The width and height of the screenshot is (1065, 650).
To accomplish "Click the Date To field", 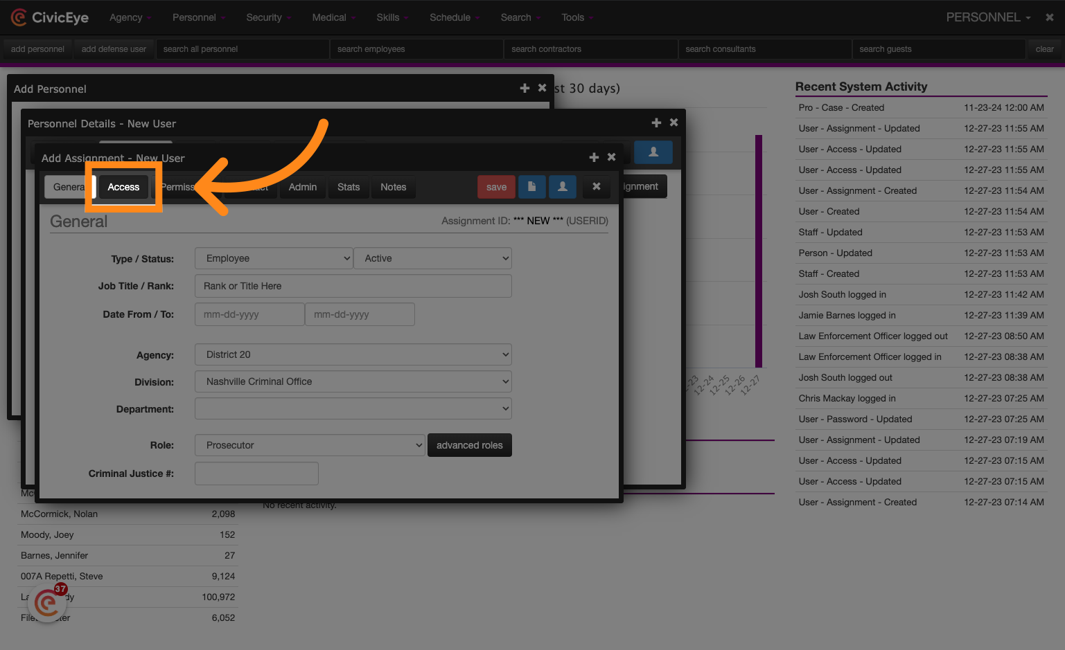I will 360,314.
